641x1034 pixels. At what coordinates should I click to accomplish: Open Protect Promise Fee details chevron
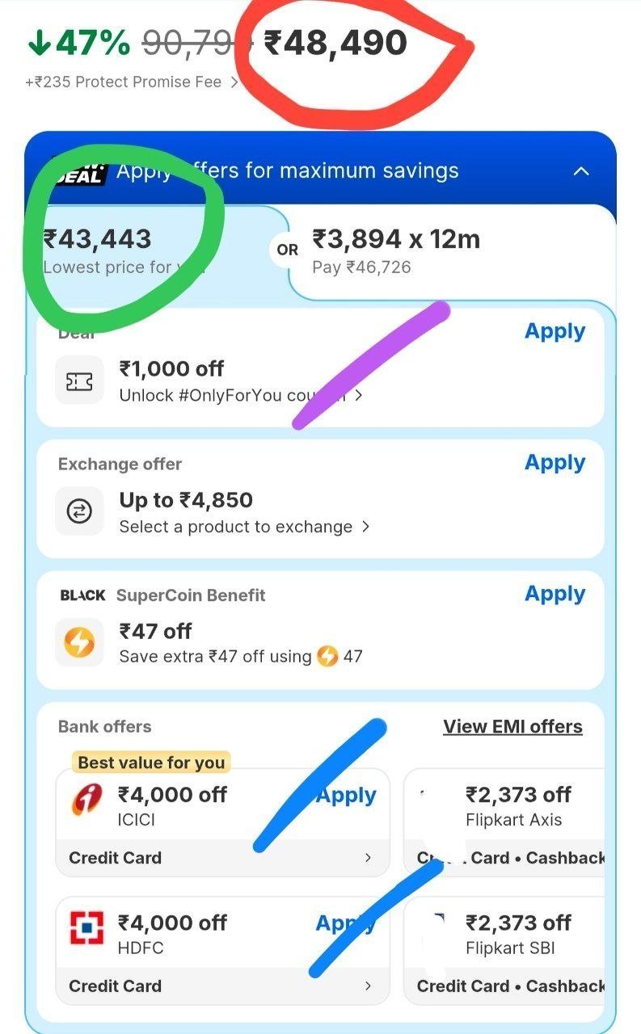click(x=234, y=82)
